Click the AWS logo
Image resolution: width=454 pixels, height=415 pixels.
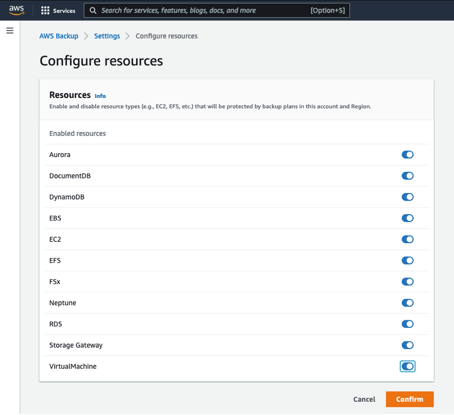pyautogui.click(x=17, y=10)
